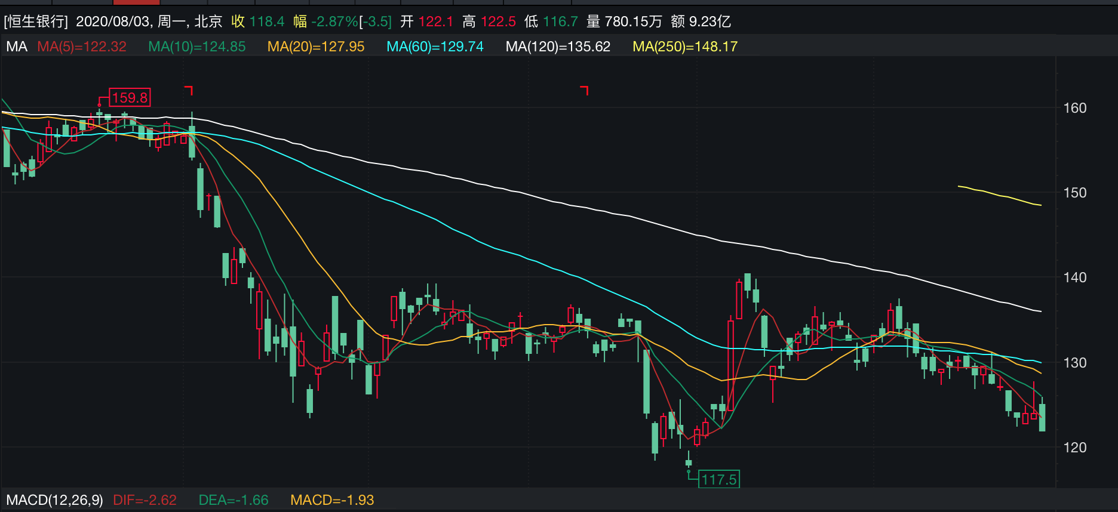Image resolution: width=1118 pixels, height=512 pixels.
Task: Click the DIF=-2.62 value
Action: 145,500
